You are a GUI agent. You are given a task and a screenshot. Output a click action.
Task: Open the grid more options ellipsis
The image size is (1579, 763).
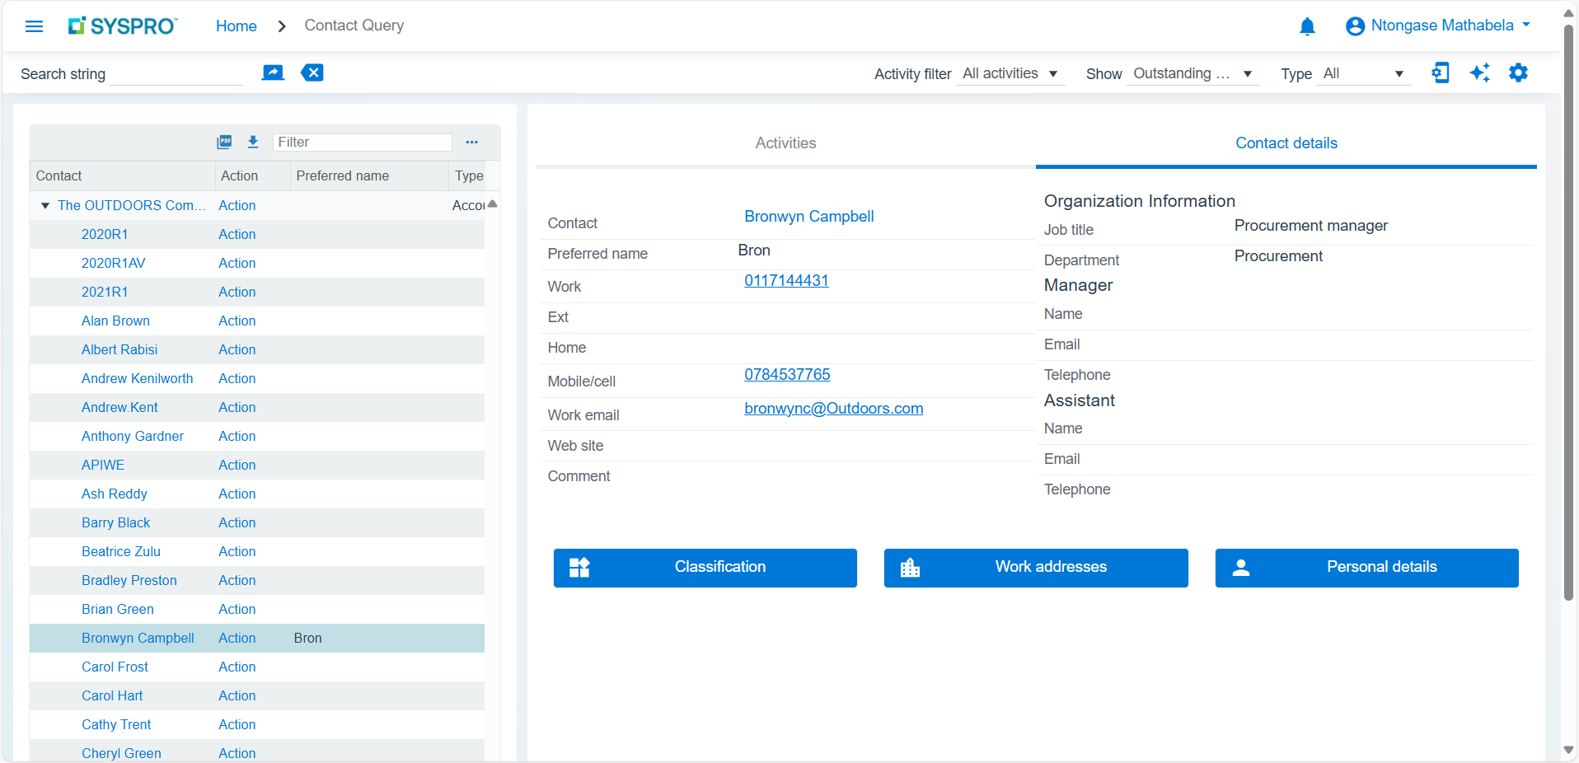(471, 142)
